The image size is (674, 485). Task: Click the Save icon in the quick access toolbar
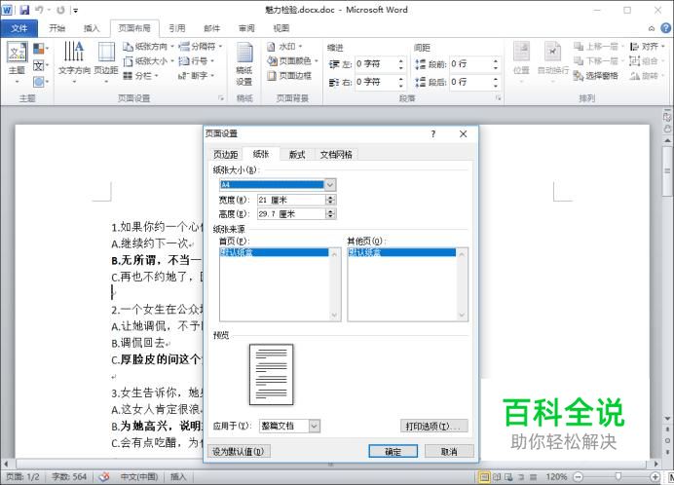pos(25,10)
